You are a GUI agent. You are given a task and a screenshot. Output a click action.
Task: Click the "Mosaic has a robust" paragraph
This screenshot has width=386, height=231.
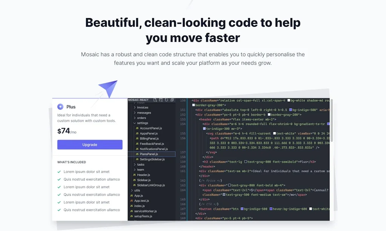click(193, 58)
